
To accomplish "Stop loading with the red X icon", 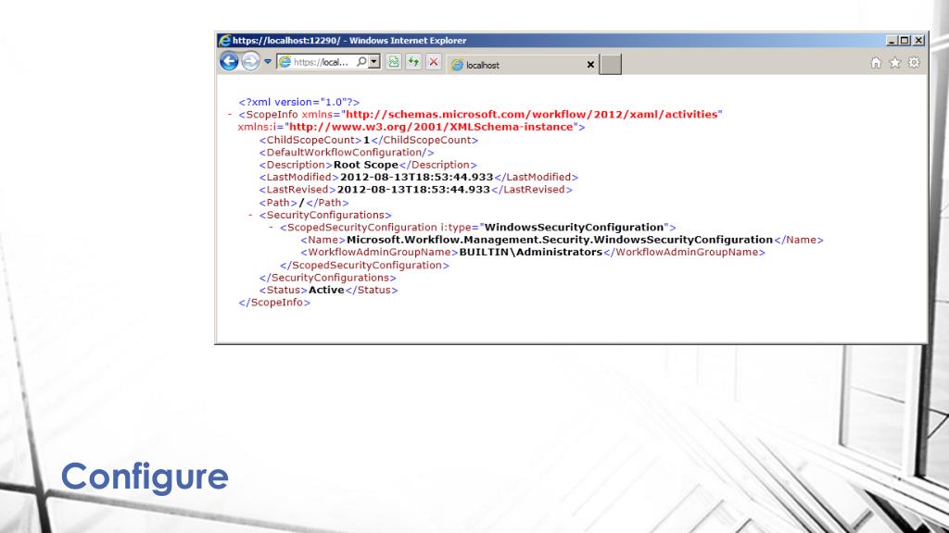I will 434,62.
